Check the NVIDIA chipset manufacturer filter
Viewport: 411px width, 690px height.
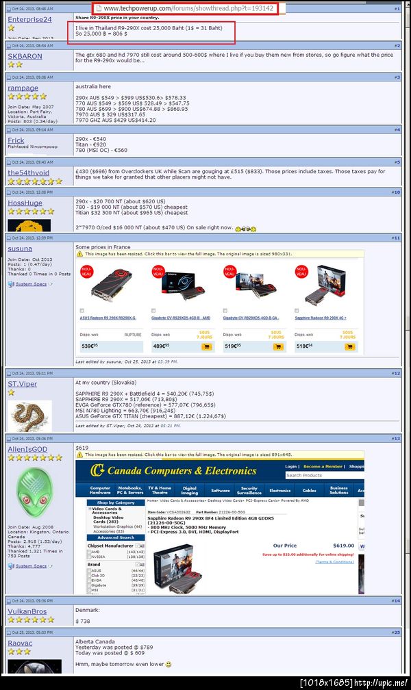pos(89,557)
